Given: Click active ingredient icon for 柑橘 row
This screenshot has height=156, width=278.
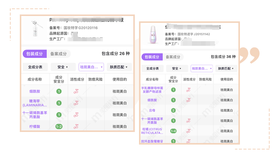Looking at the screenshot, I should point(188,131).
